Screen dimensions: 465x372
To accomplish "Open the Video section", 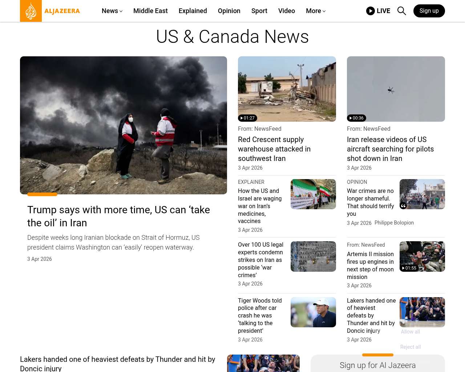I will coord(287,11).
